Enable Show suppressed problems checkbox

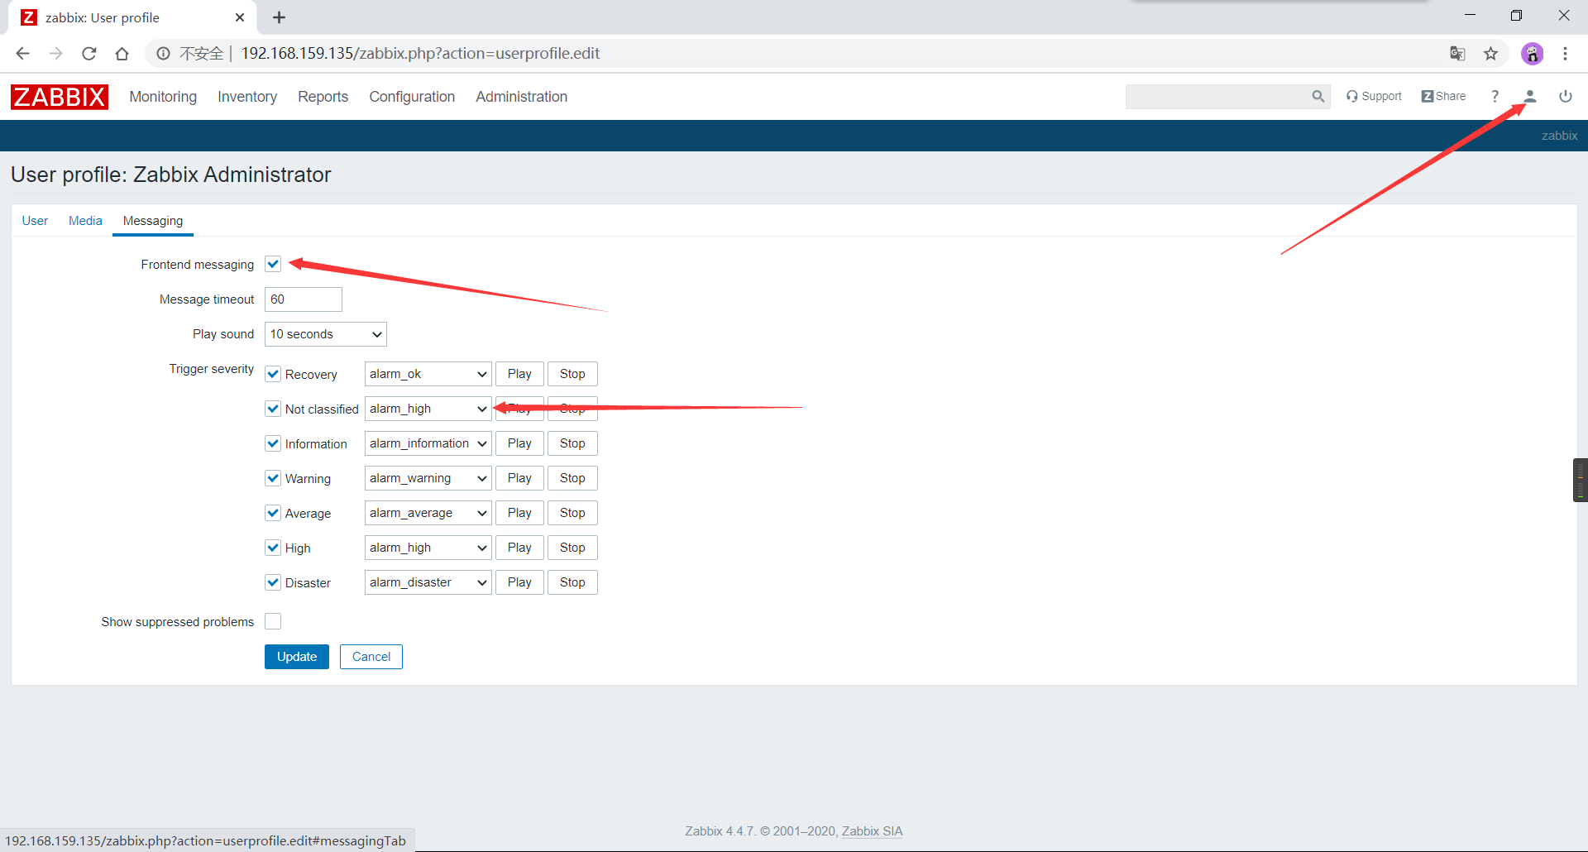[273, 621]
